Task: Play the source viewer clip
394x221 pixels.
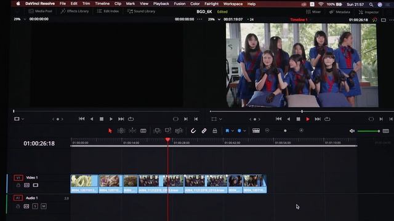Action: [x=111, y=119]
